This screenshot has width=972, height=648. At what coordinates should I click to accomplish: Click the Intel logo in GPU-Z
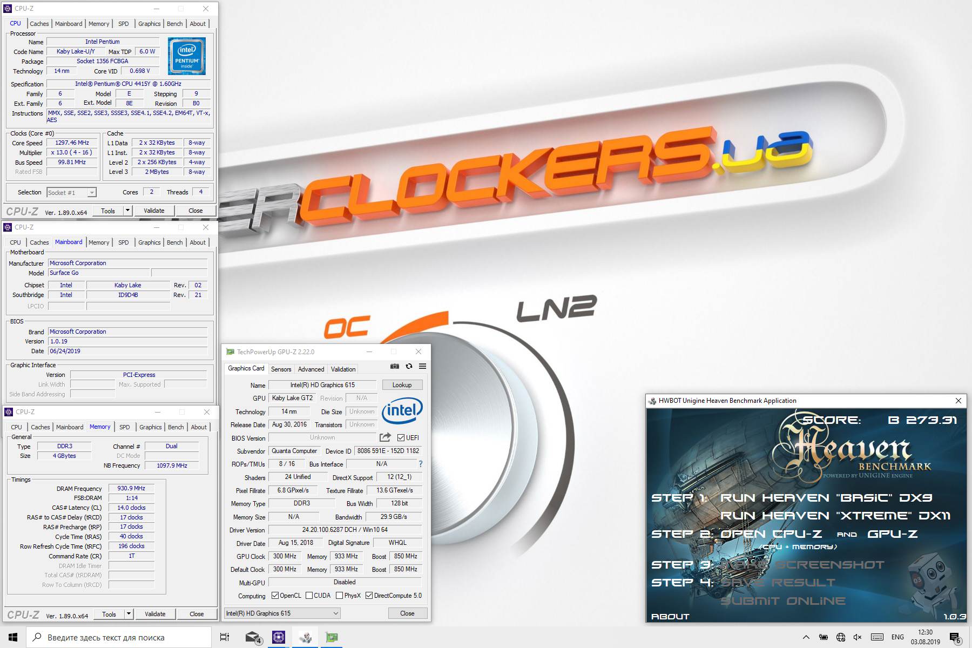pyautogui.click(x=402, y=411)
